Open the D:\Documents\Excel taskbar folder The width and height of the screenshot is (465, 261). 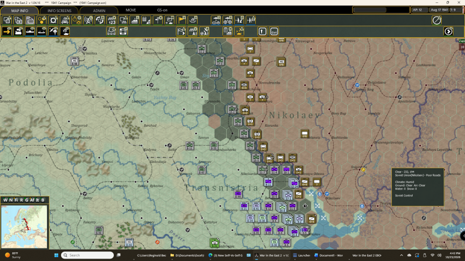tap(187, 255)
